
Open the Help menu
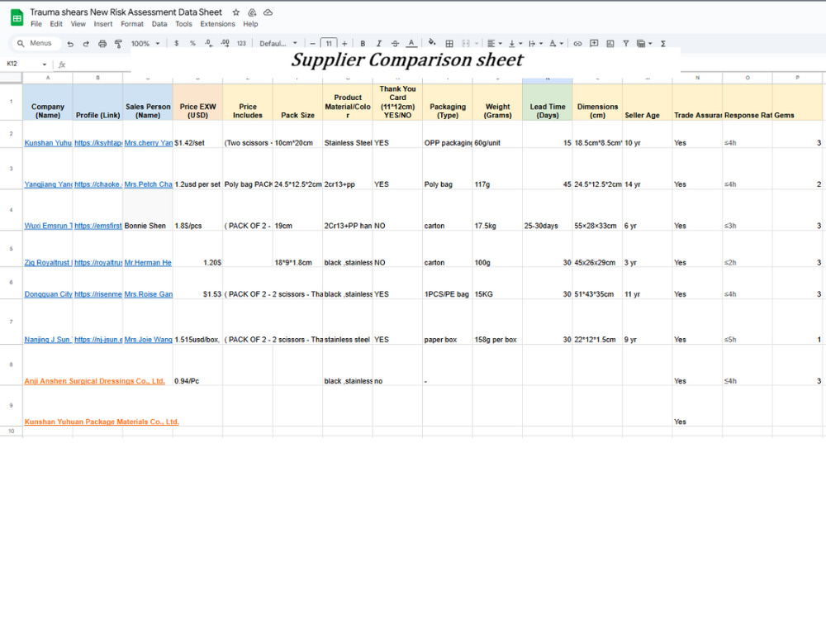pos(250,24)
